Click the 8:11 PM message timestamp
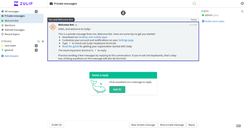The image size is (247, 129). pyautogui.click(x=193, y=25)
